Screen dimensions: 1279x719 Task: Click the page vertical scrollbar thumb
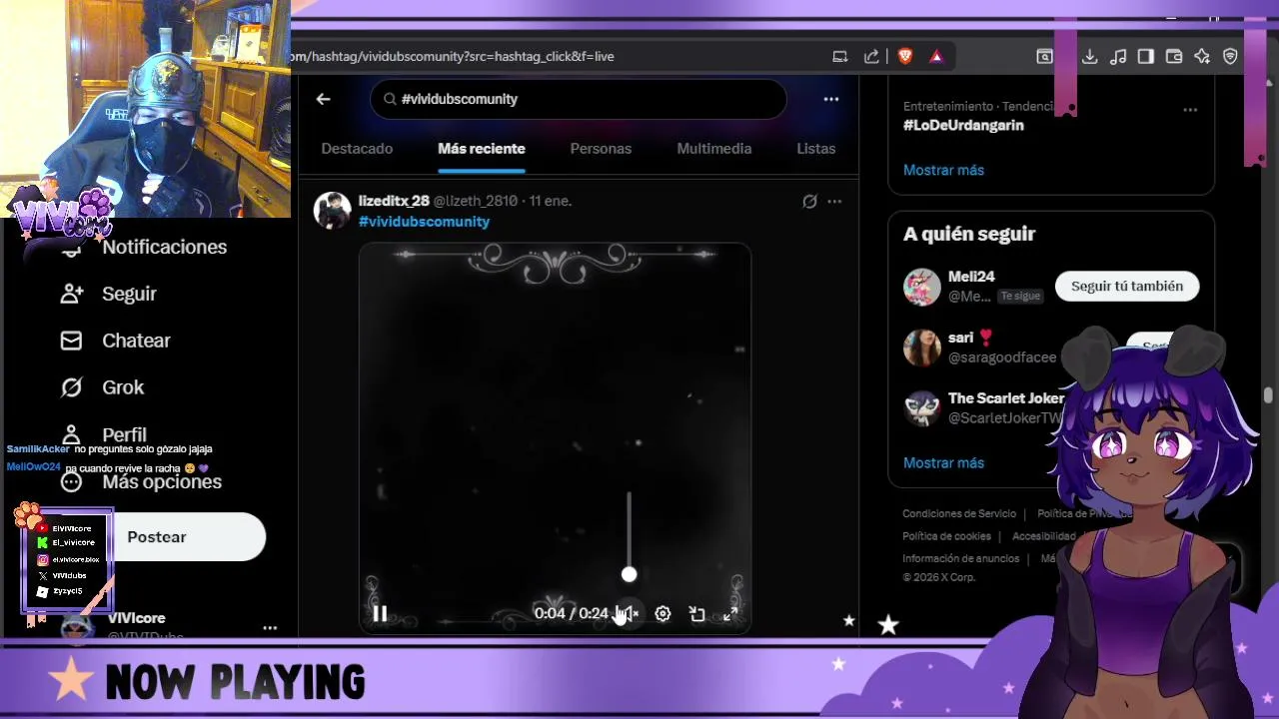(x=1268, y=396)
